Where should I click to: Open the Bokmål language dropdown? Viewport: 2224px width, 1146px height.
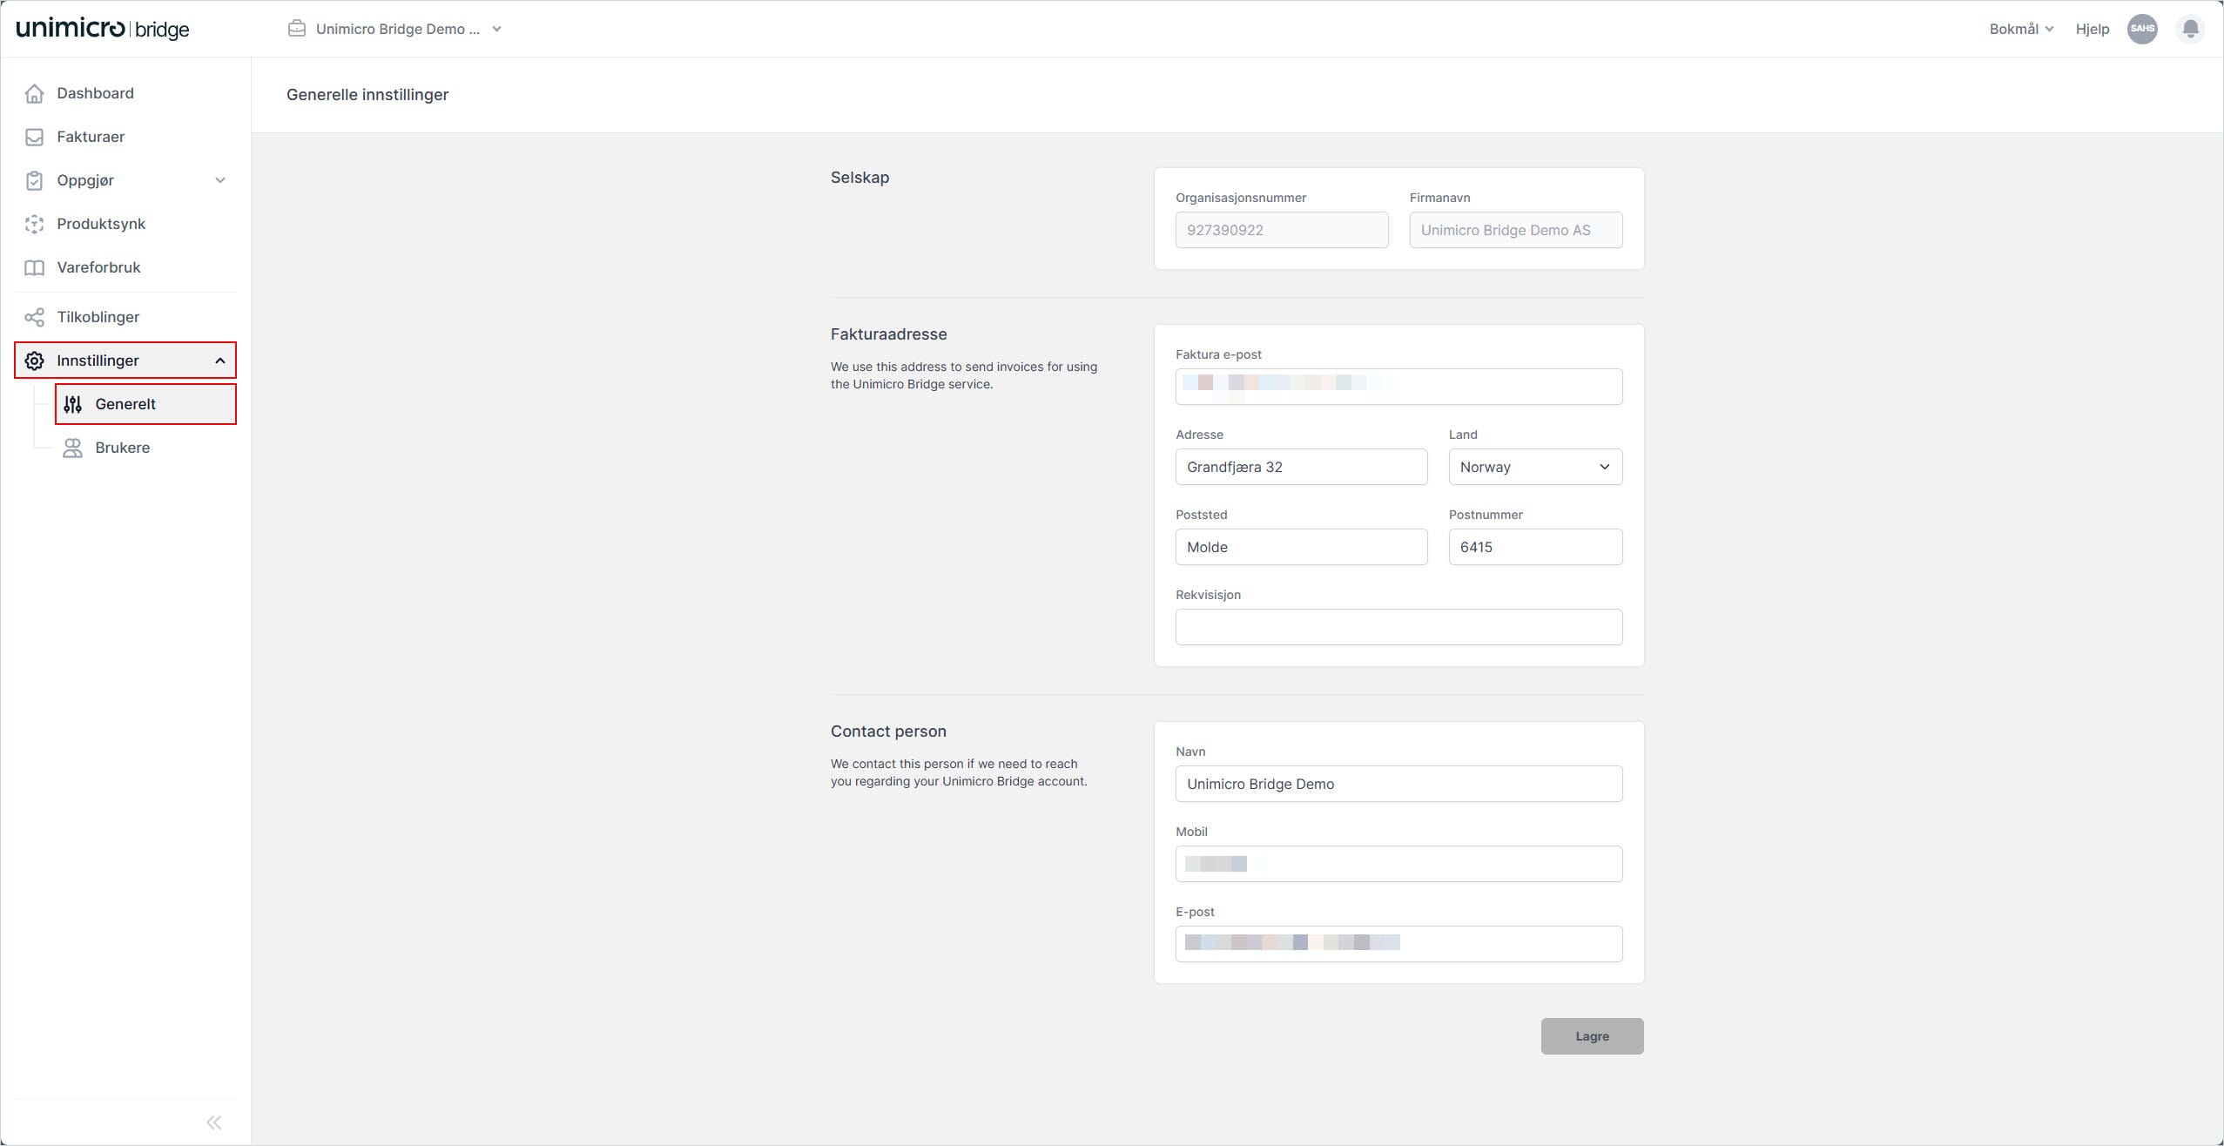coord(2020,29)
